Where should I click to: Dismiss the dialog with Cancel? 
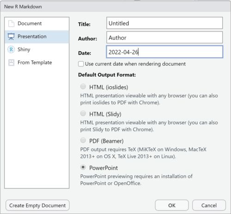209,205
